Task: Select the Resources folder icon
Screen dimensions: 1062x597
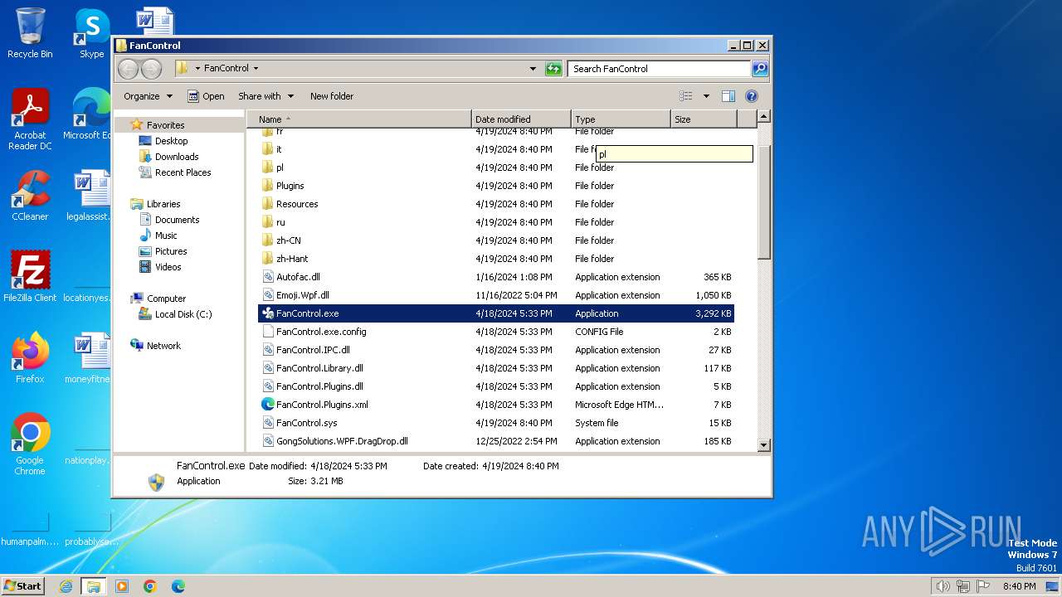Action: click(267, 204)
